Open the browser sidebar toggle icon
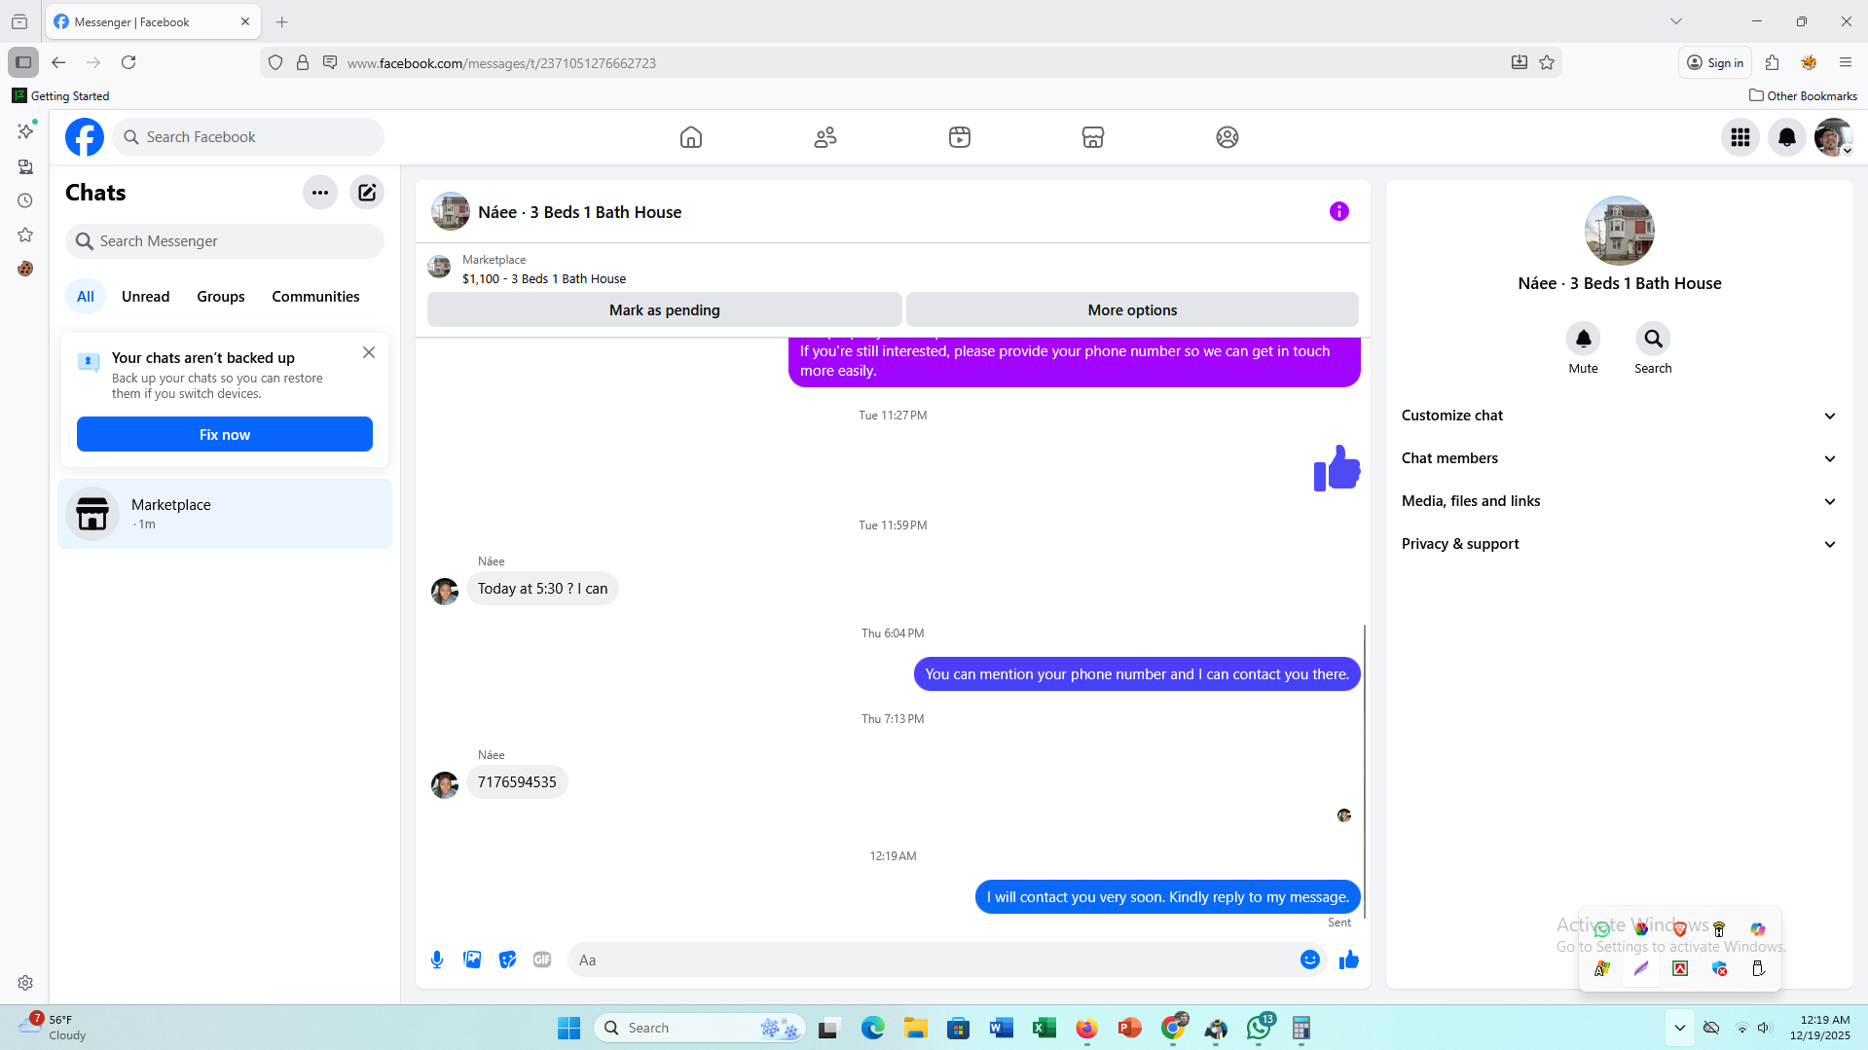 (x=23, y=62)
